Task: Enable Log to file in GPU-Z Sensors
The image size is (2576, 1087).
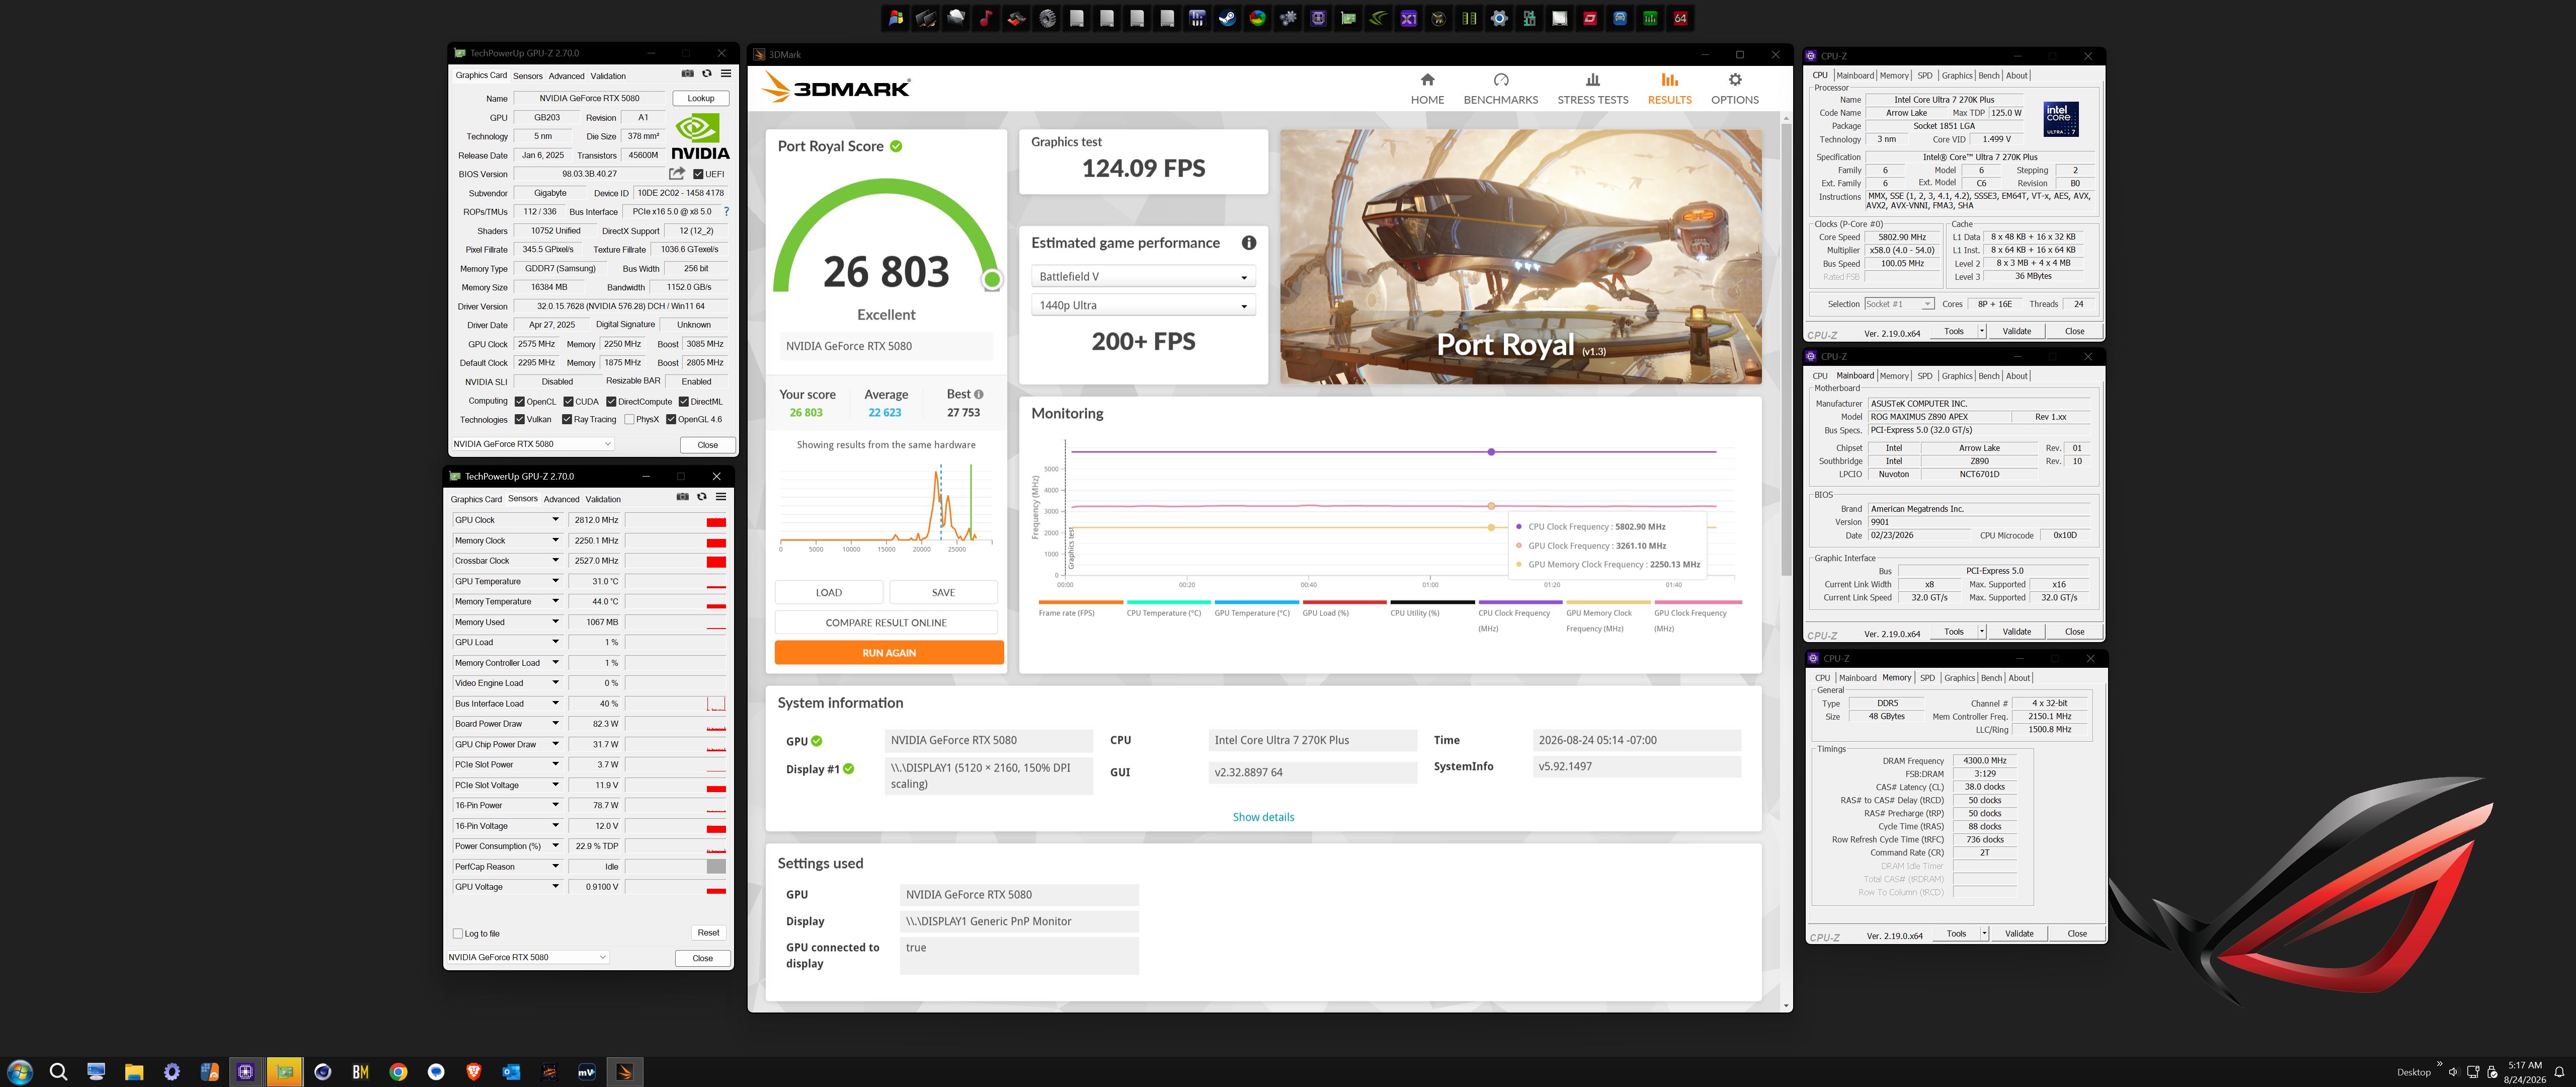Action: (458, 934)
